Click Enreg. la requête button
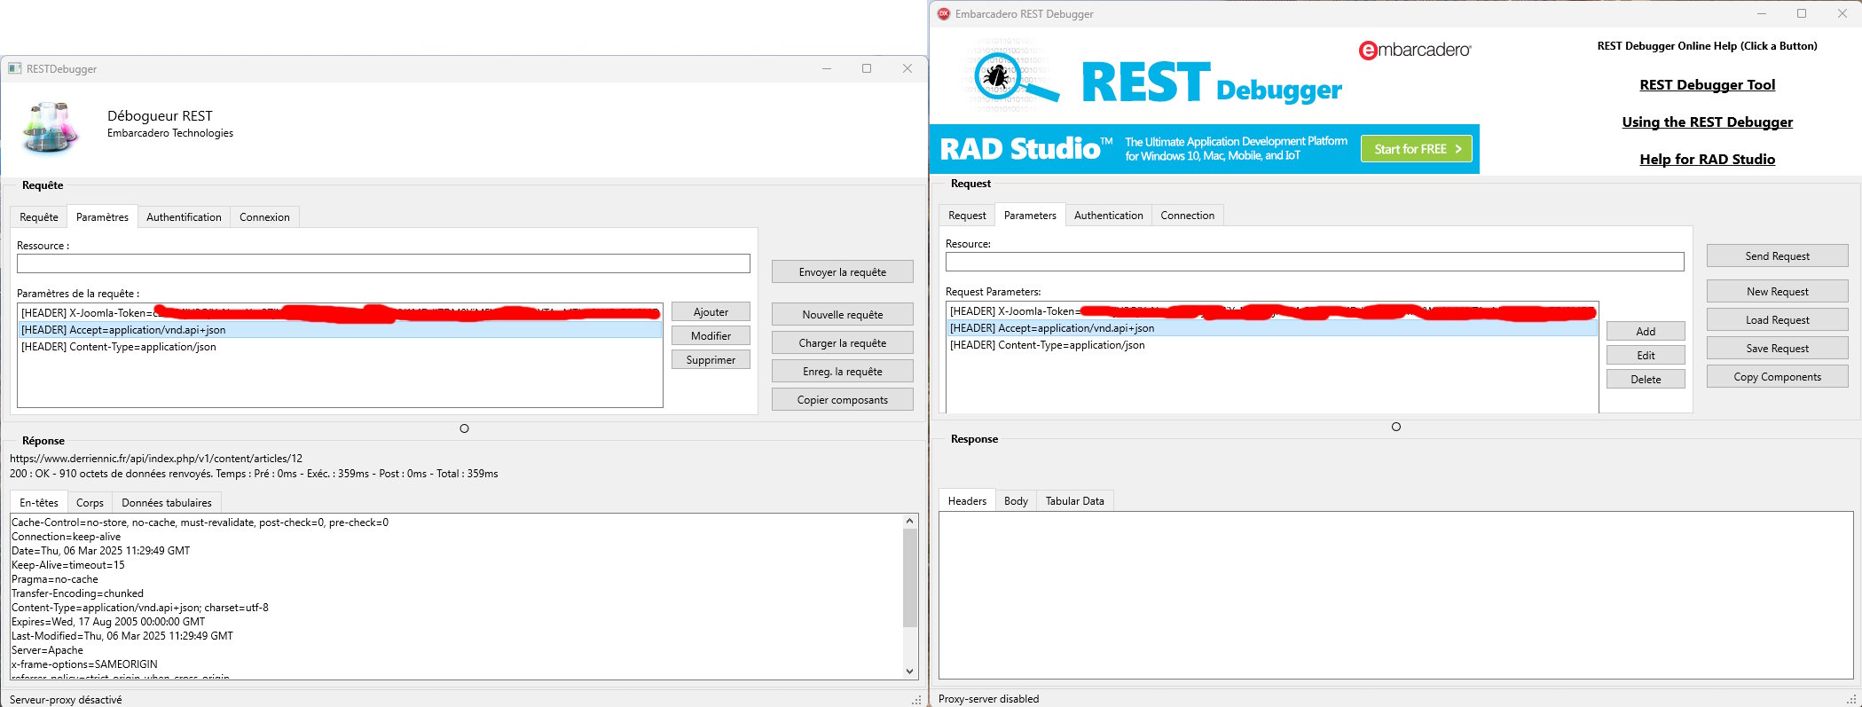1862x707 pixels. click(843, 371)
